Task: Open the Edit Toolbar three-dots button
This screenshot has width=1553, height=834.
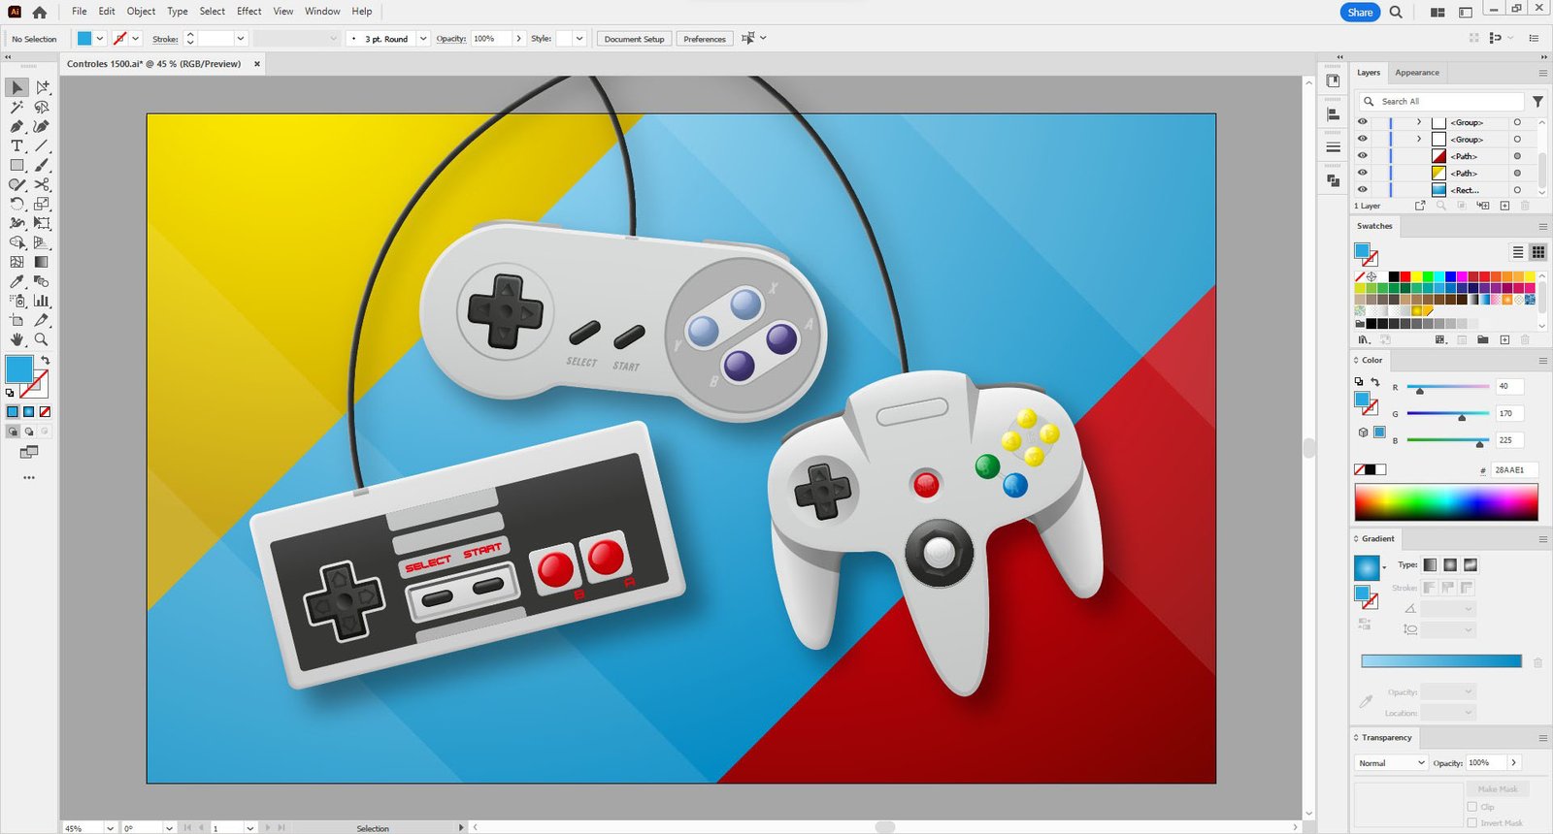Action: point(29,477)
